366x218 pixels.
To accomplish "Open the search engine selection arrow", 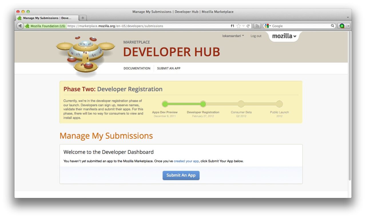I will (270, 26).
